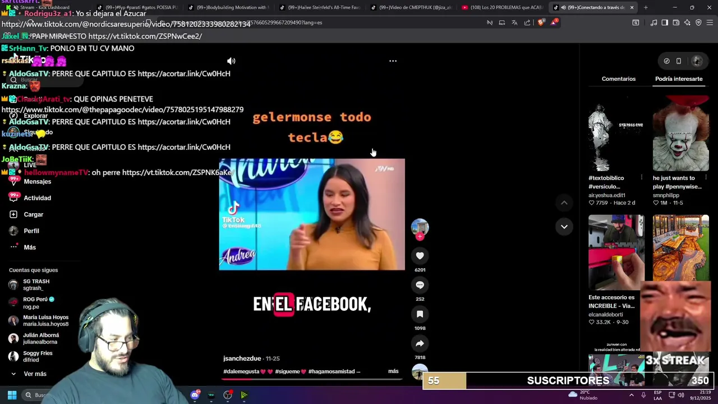This screenshot has height=404, width=718.
Task: Open volume control in system tray
Action: (x=681, y=395)
